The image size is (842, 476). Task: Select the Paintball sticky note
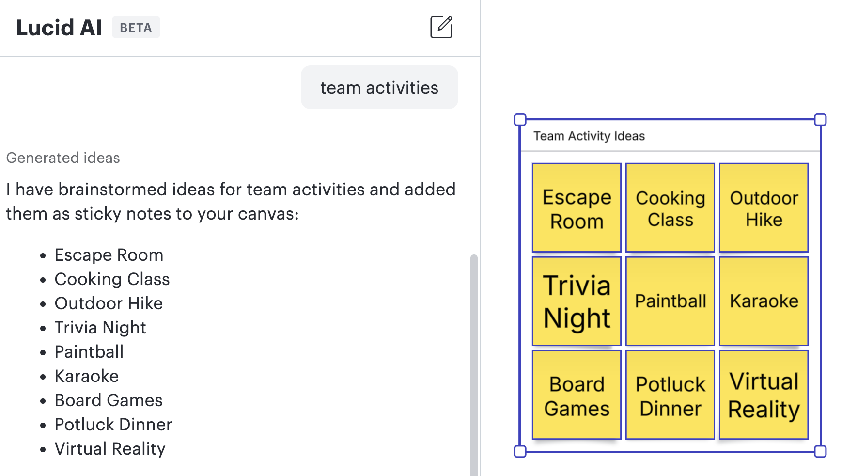click(x=670, y=301)
